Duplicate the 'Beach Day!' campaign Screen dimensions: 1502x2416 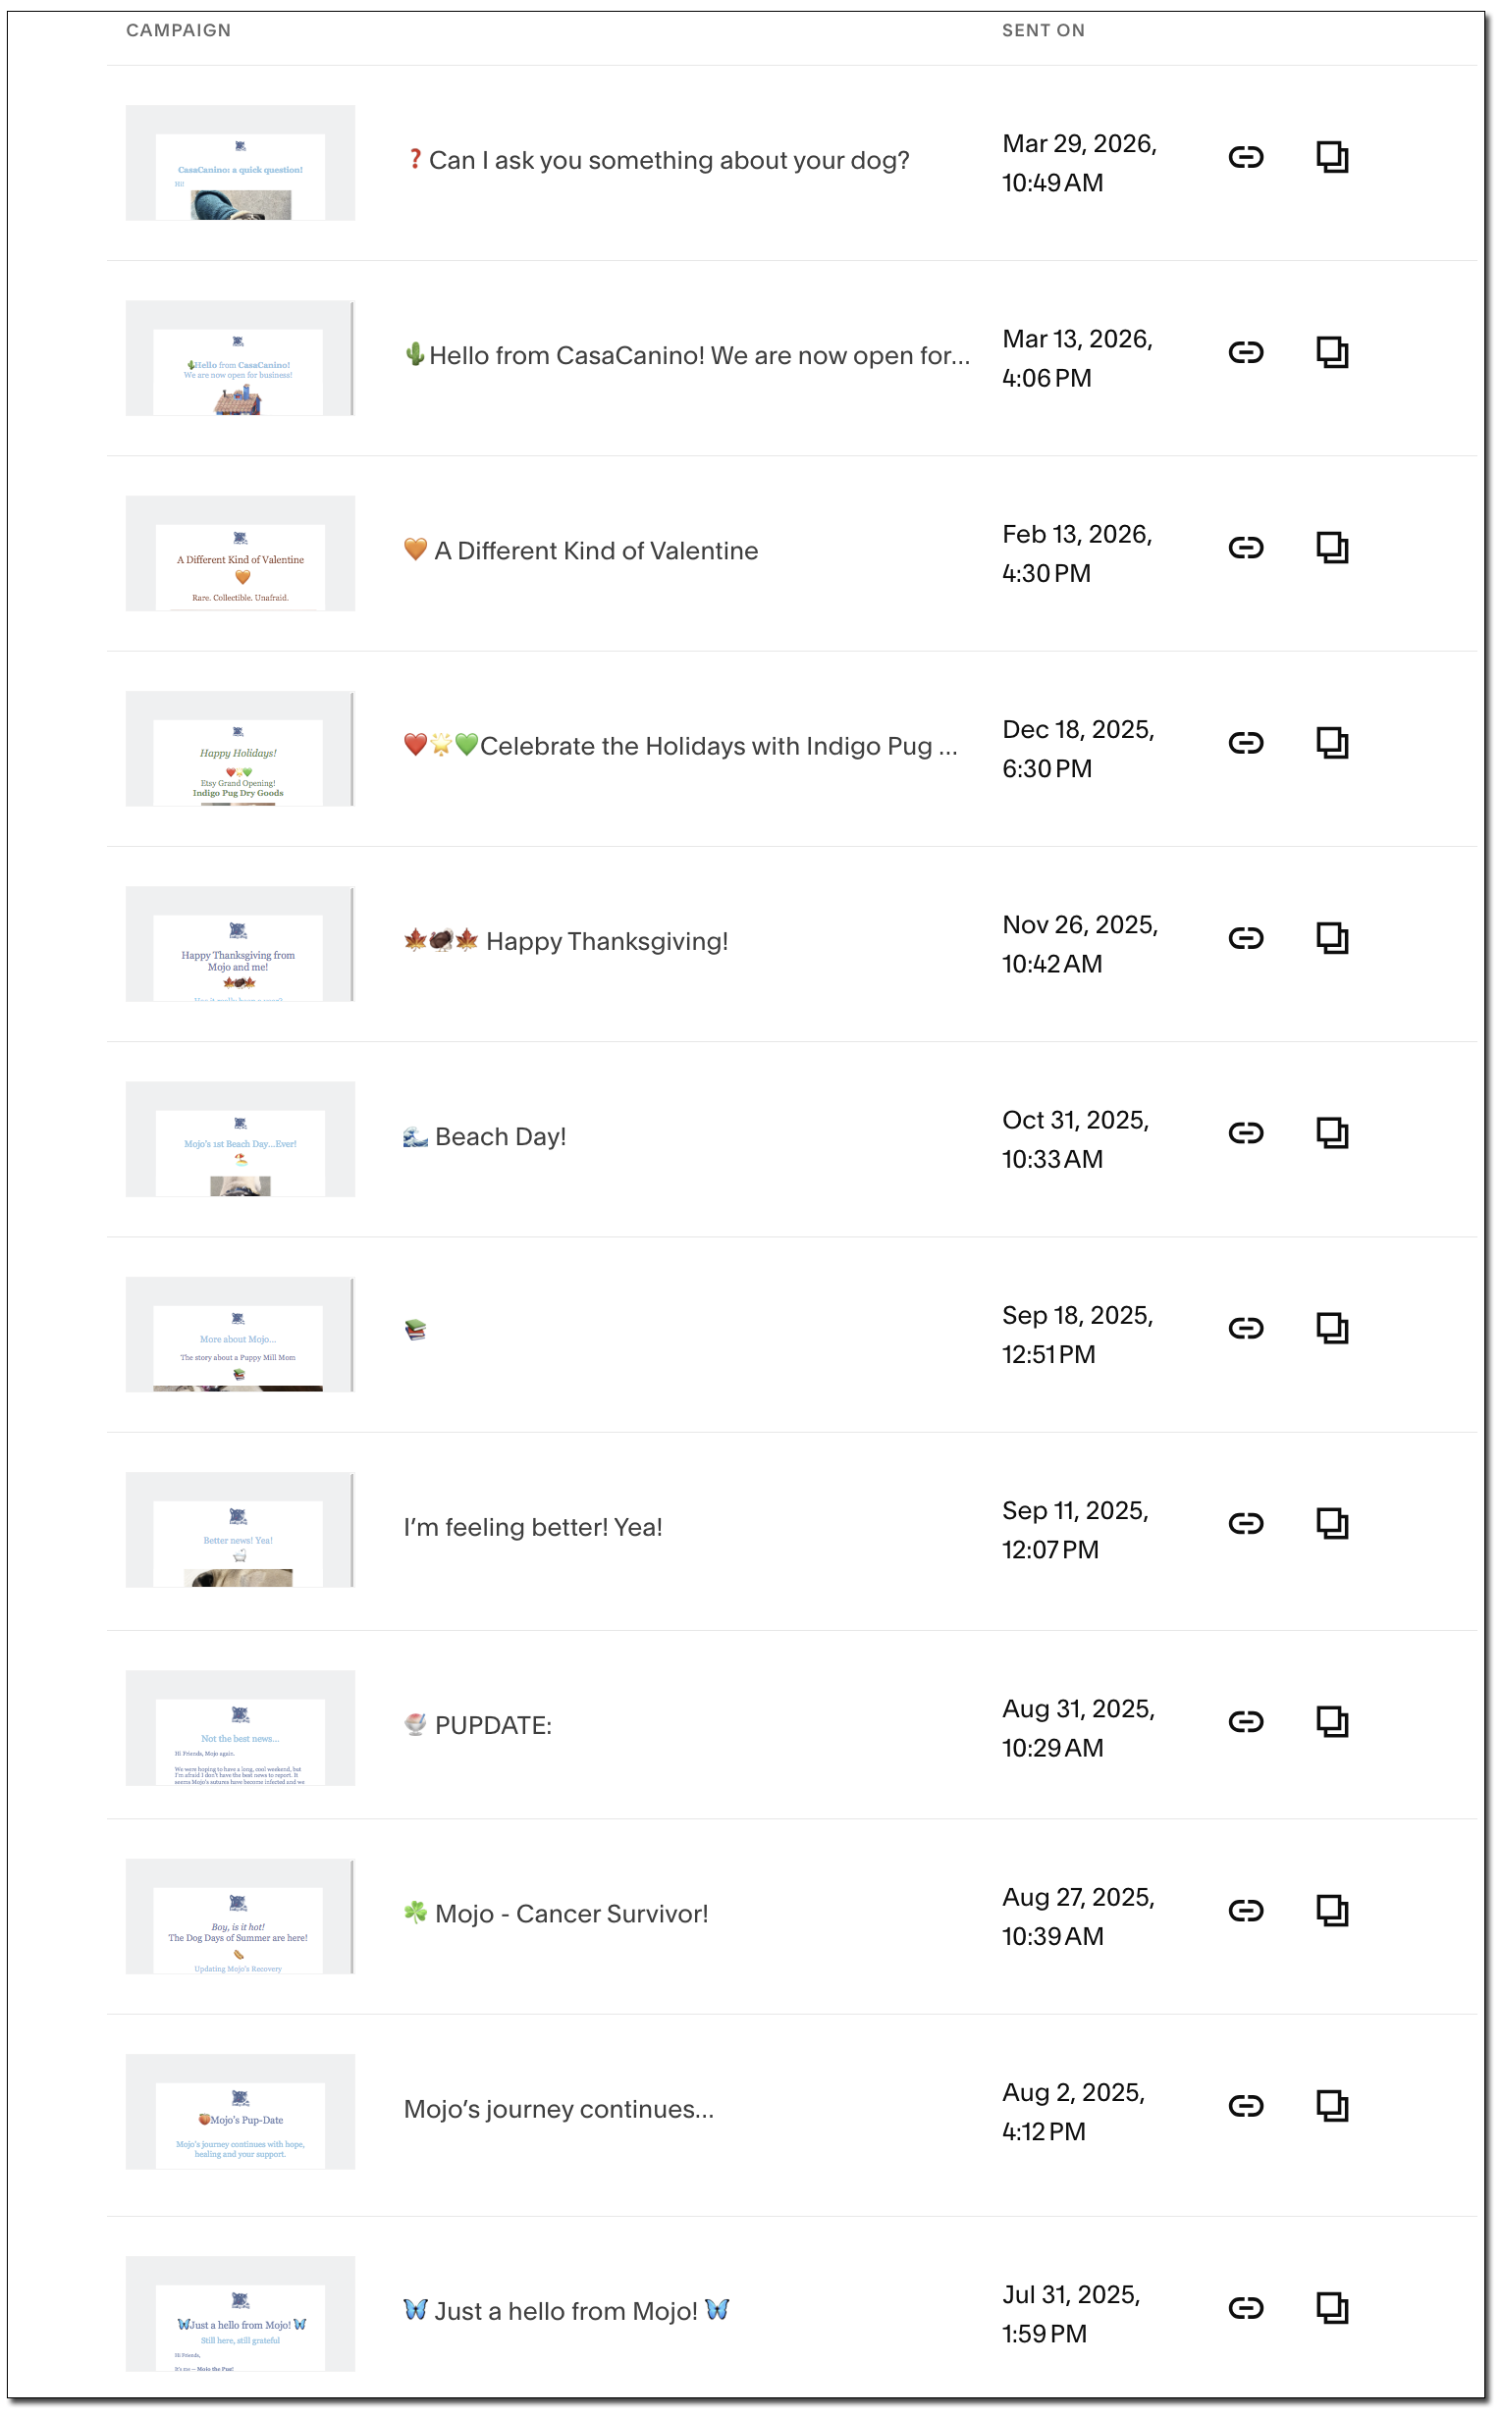pyautogui.click(x=1332, y=1133)
